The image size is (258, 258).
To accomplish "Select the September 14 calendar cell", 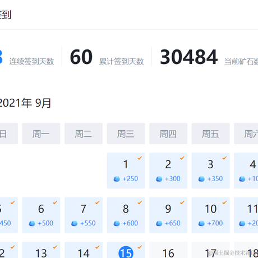I will [84, 250].
